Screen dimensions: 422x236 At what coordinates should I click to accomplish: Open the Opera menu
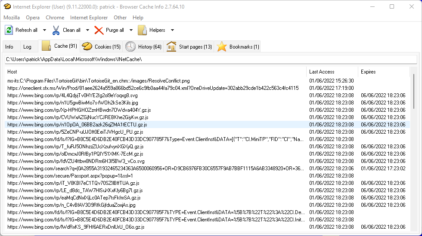pyautogui.click(x=33, y=18)
